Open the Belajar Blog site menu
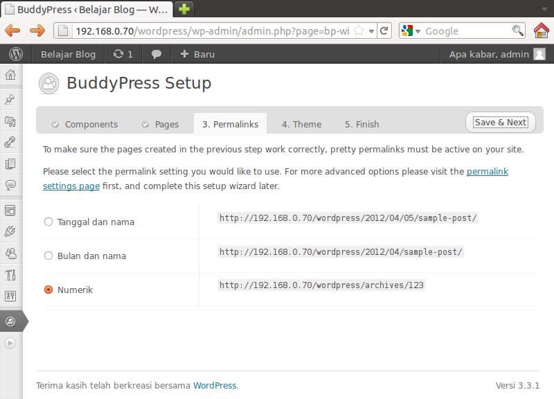The width and height of the screenshot is (554, 399). coord(68,54)
